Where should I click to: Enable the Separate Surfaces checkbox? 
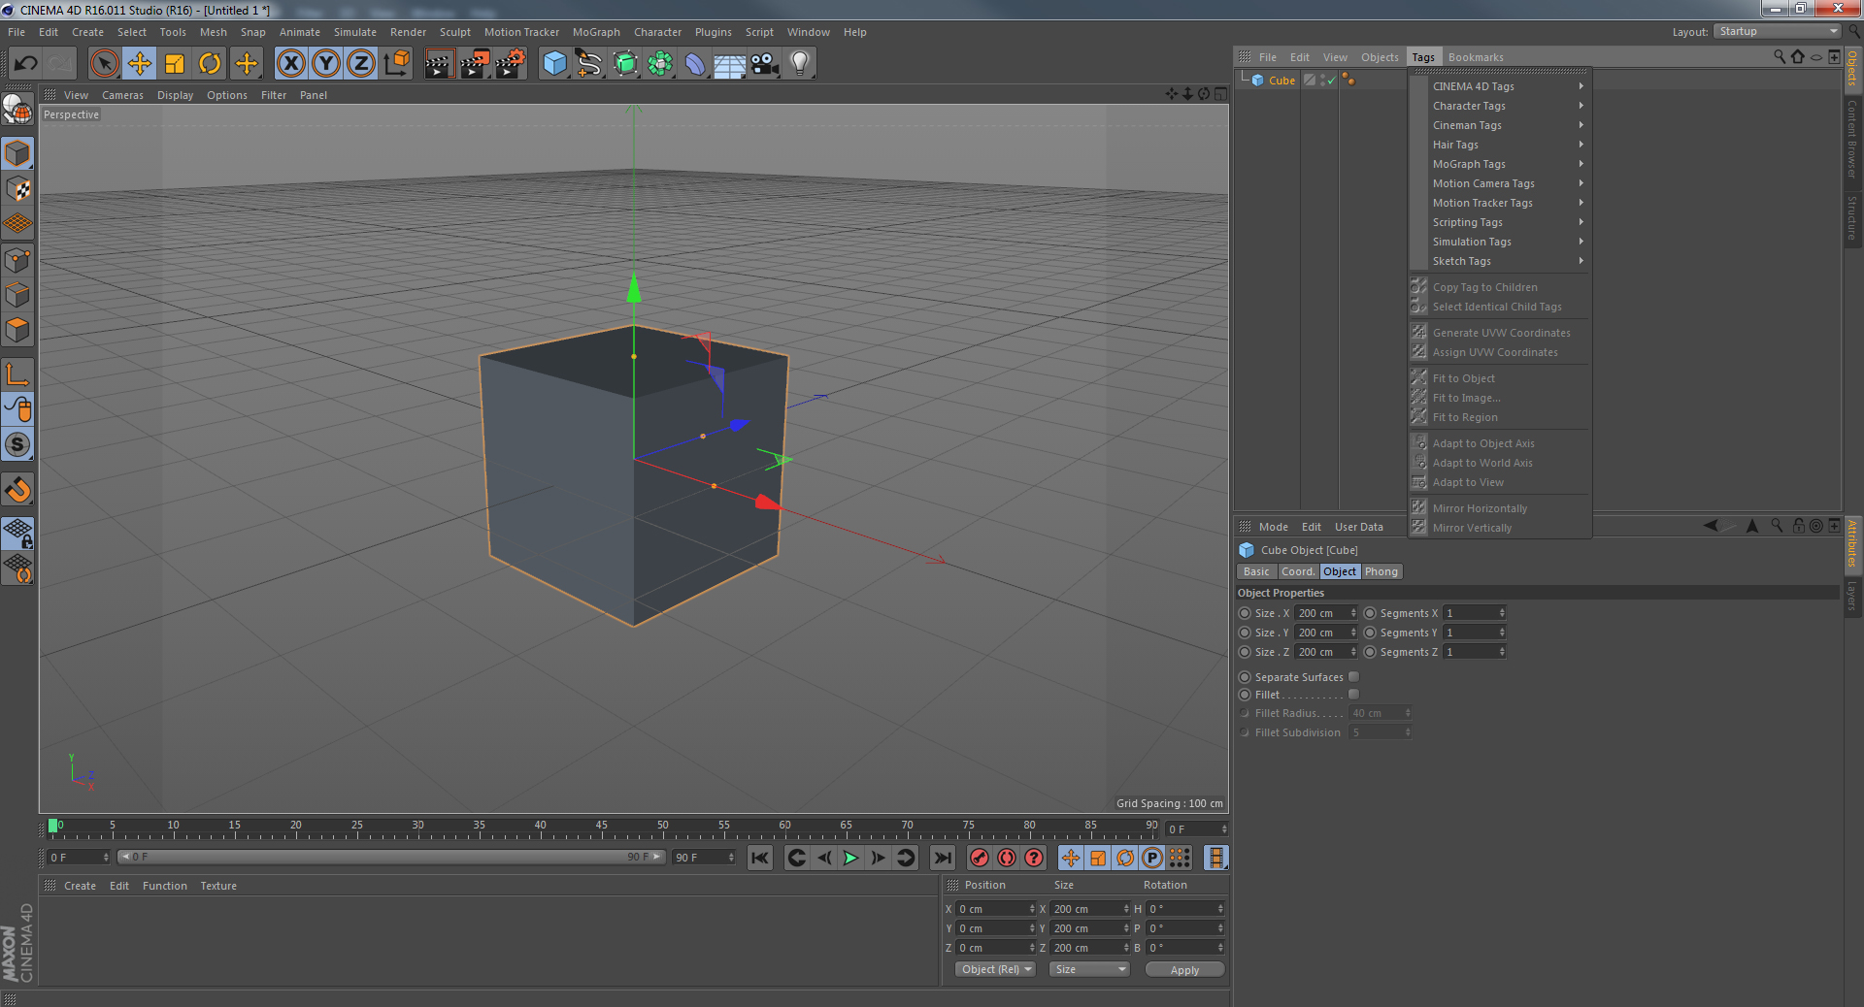click(1353, 677)
